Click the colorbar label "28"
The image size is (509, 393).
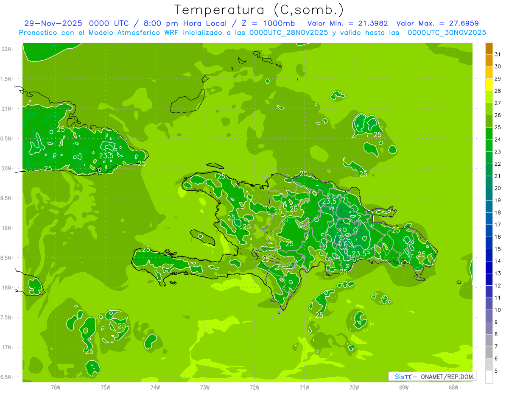coord(498,91)
